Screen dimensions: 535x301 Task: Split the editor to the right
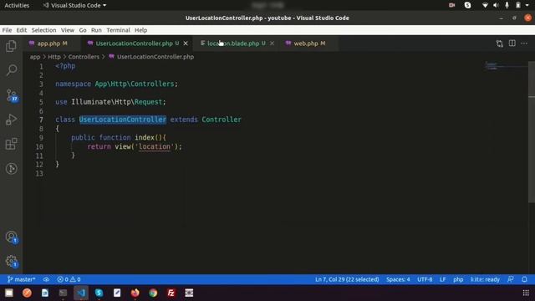tap(512, 43)
